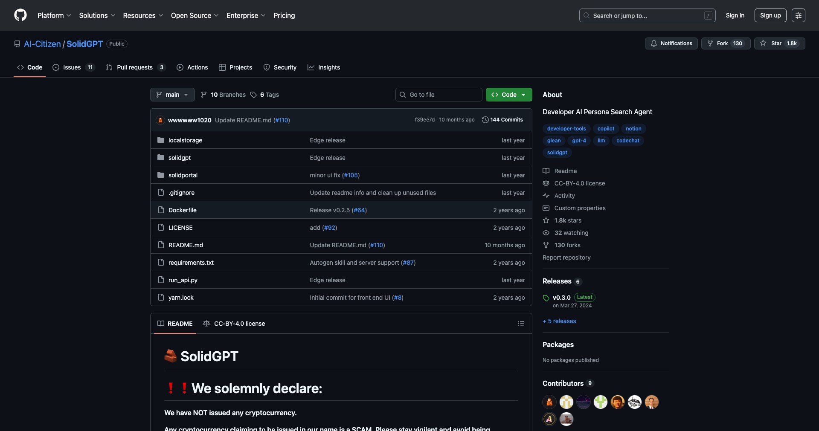Image resolution: width=819 pixels, height=431 pixels.
Task: Click the first contributor avatar
Action: [549, 402]
